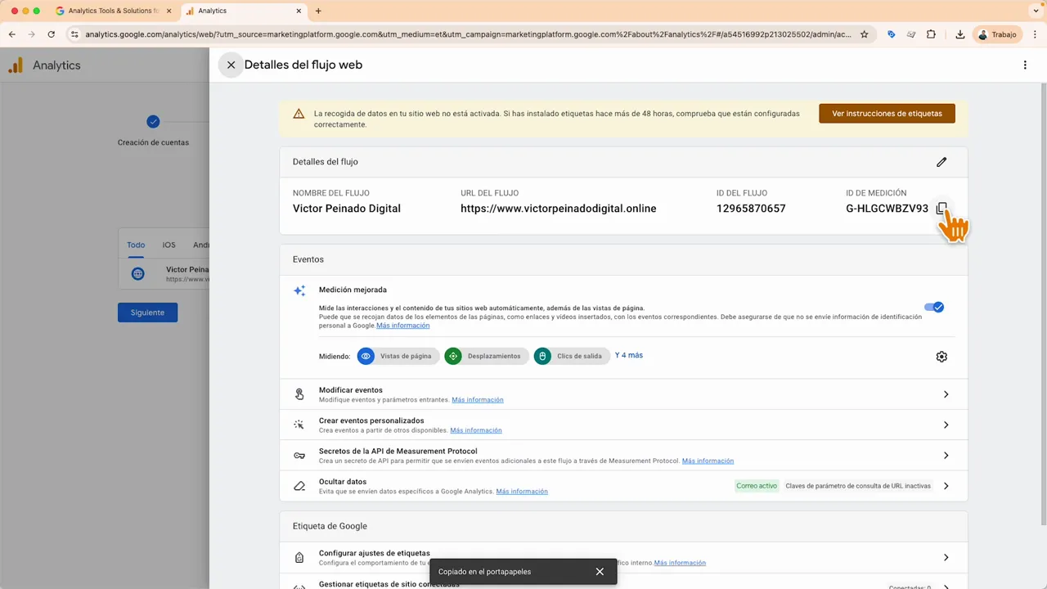The image size is (1047, 589).
Task: Open the three-dot overflow menu
Action: [x=1025, y=65]
